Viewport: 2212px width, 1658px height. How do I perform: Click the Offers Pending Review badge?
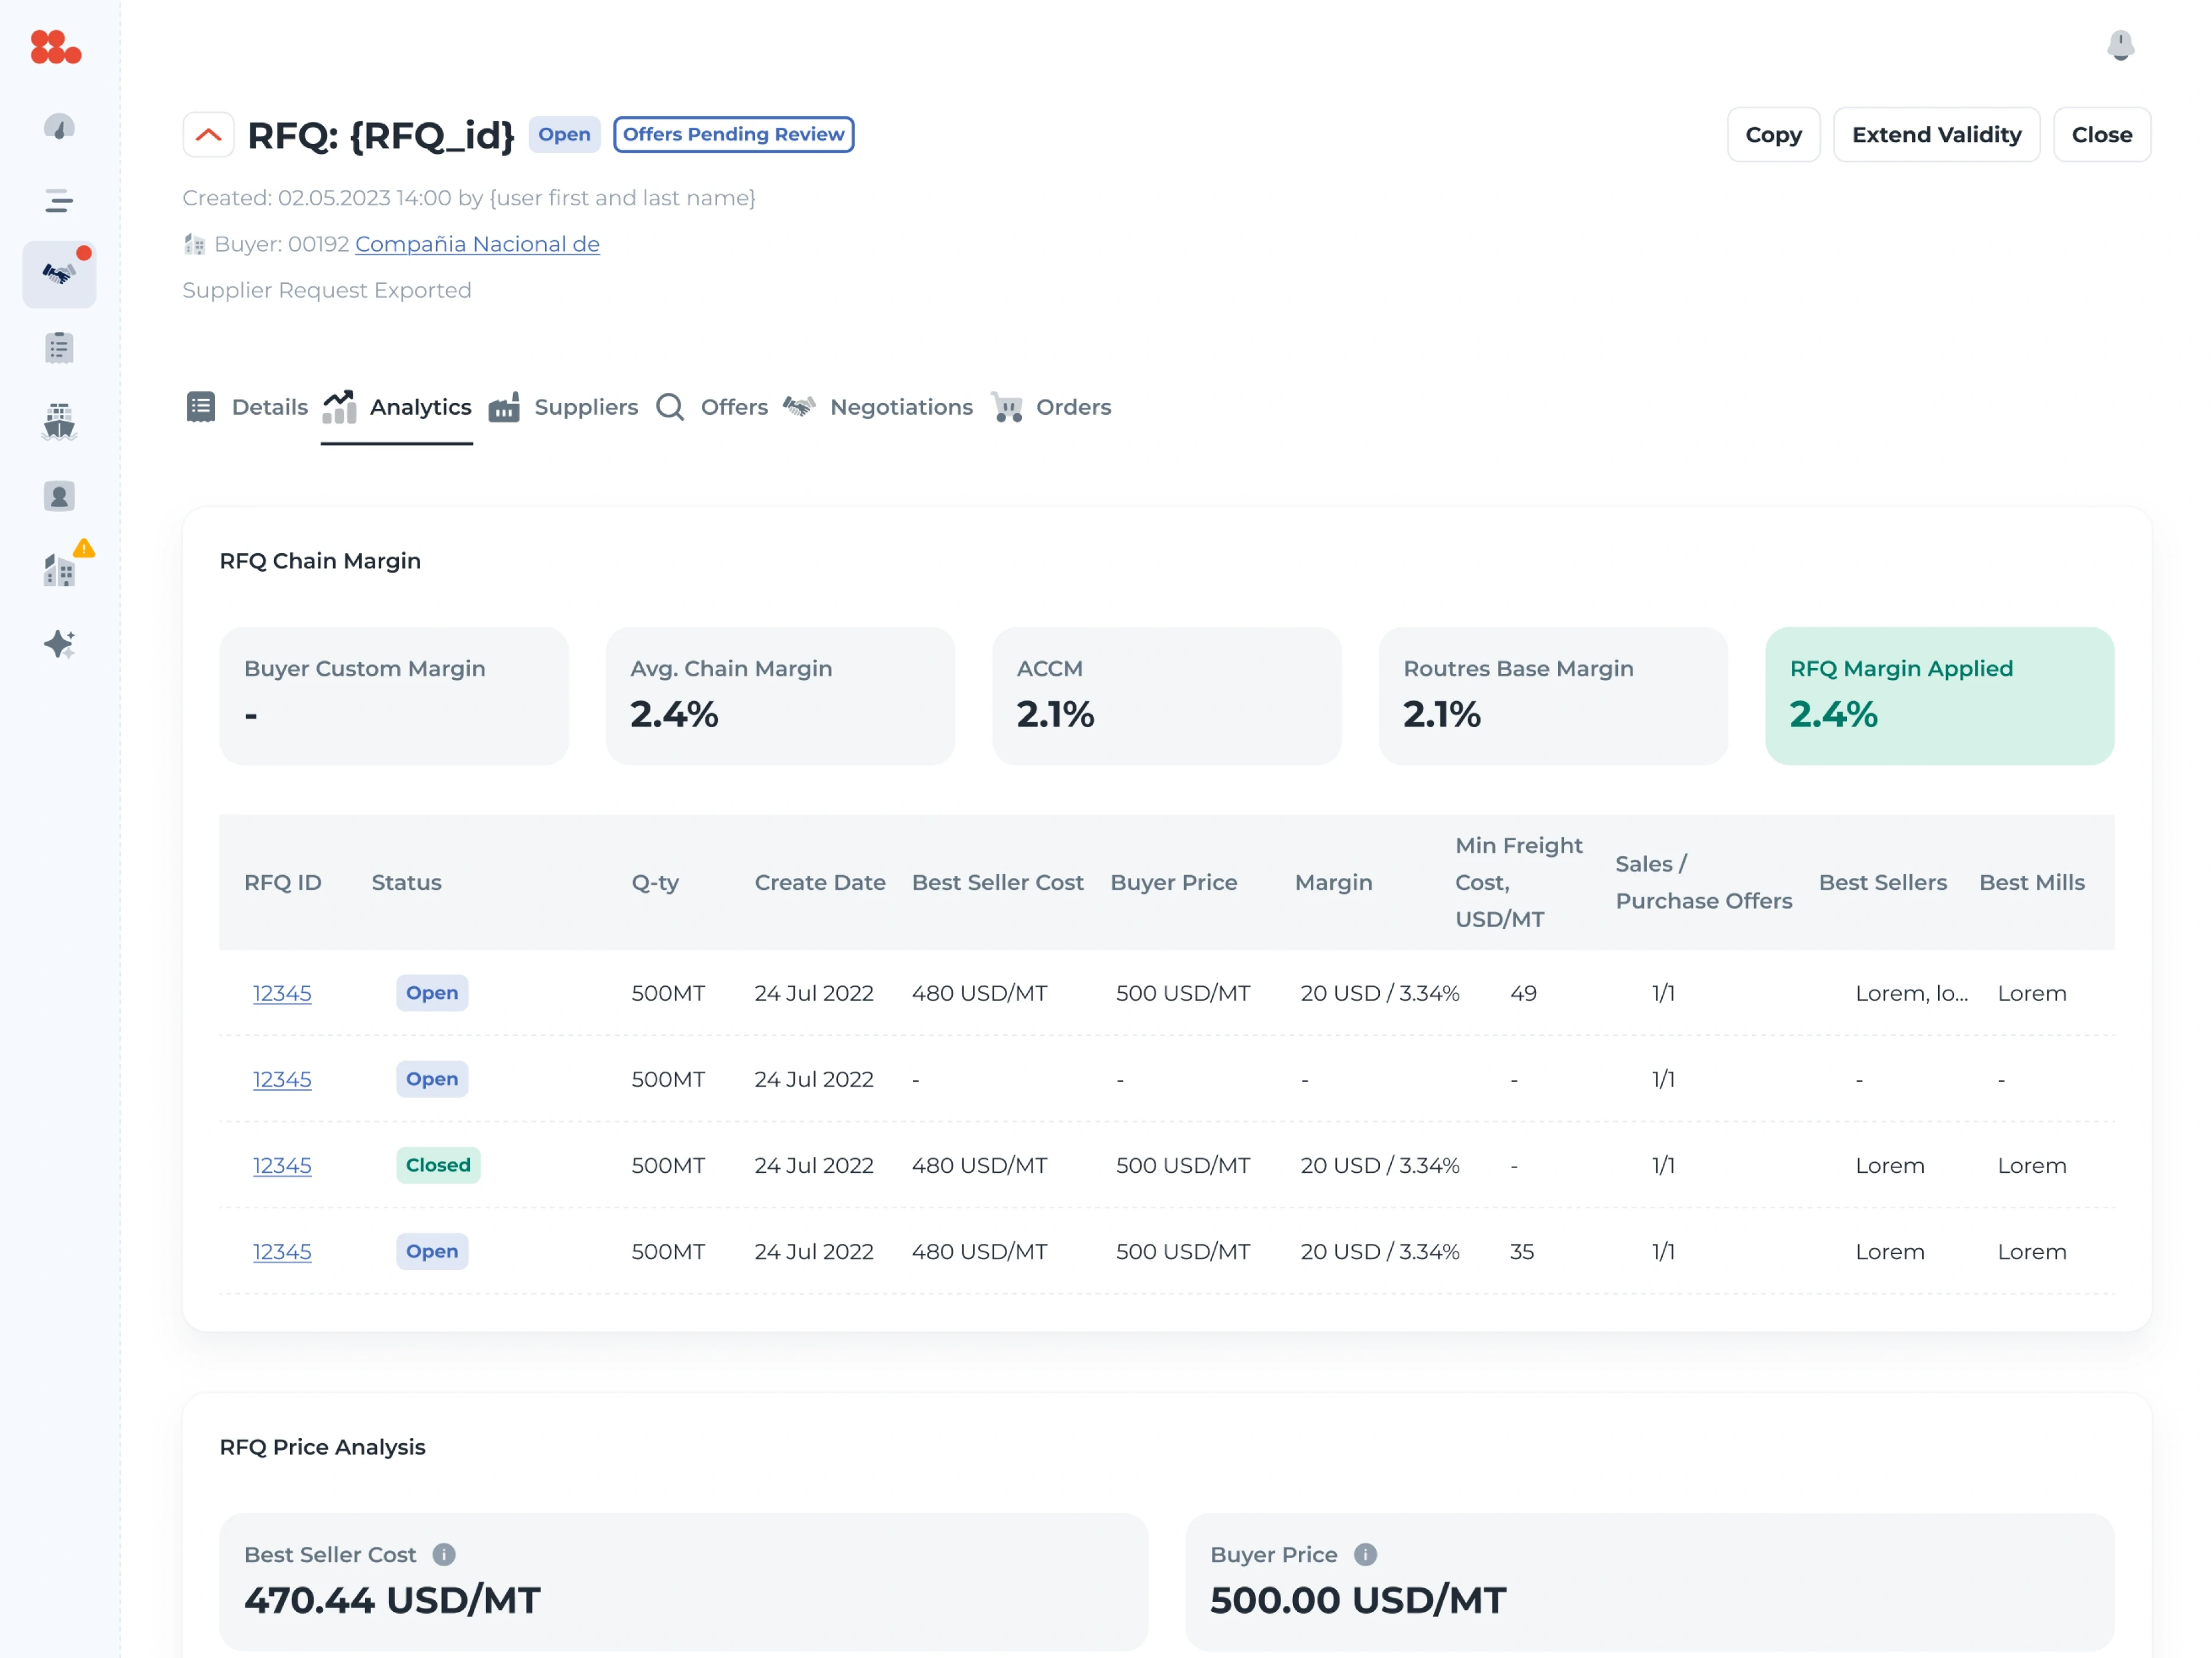point(733,134)
